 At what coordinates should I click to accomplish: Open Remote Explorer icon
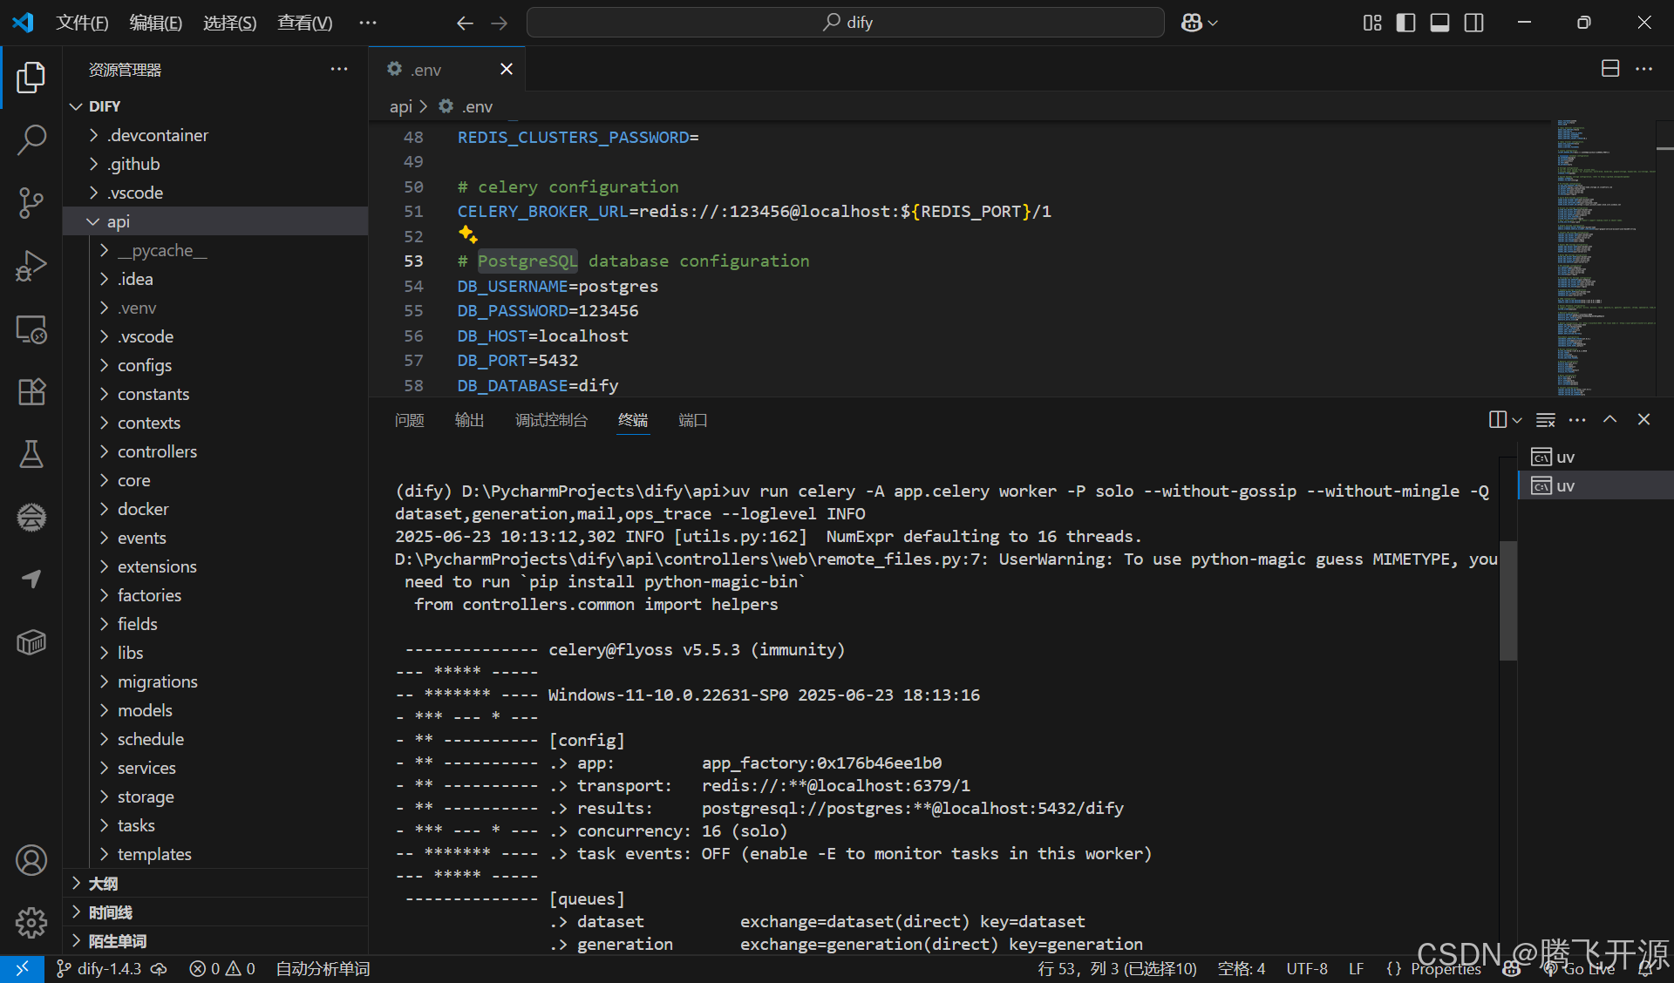click(x=31, y=329)
